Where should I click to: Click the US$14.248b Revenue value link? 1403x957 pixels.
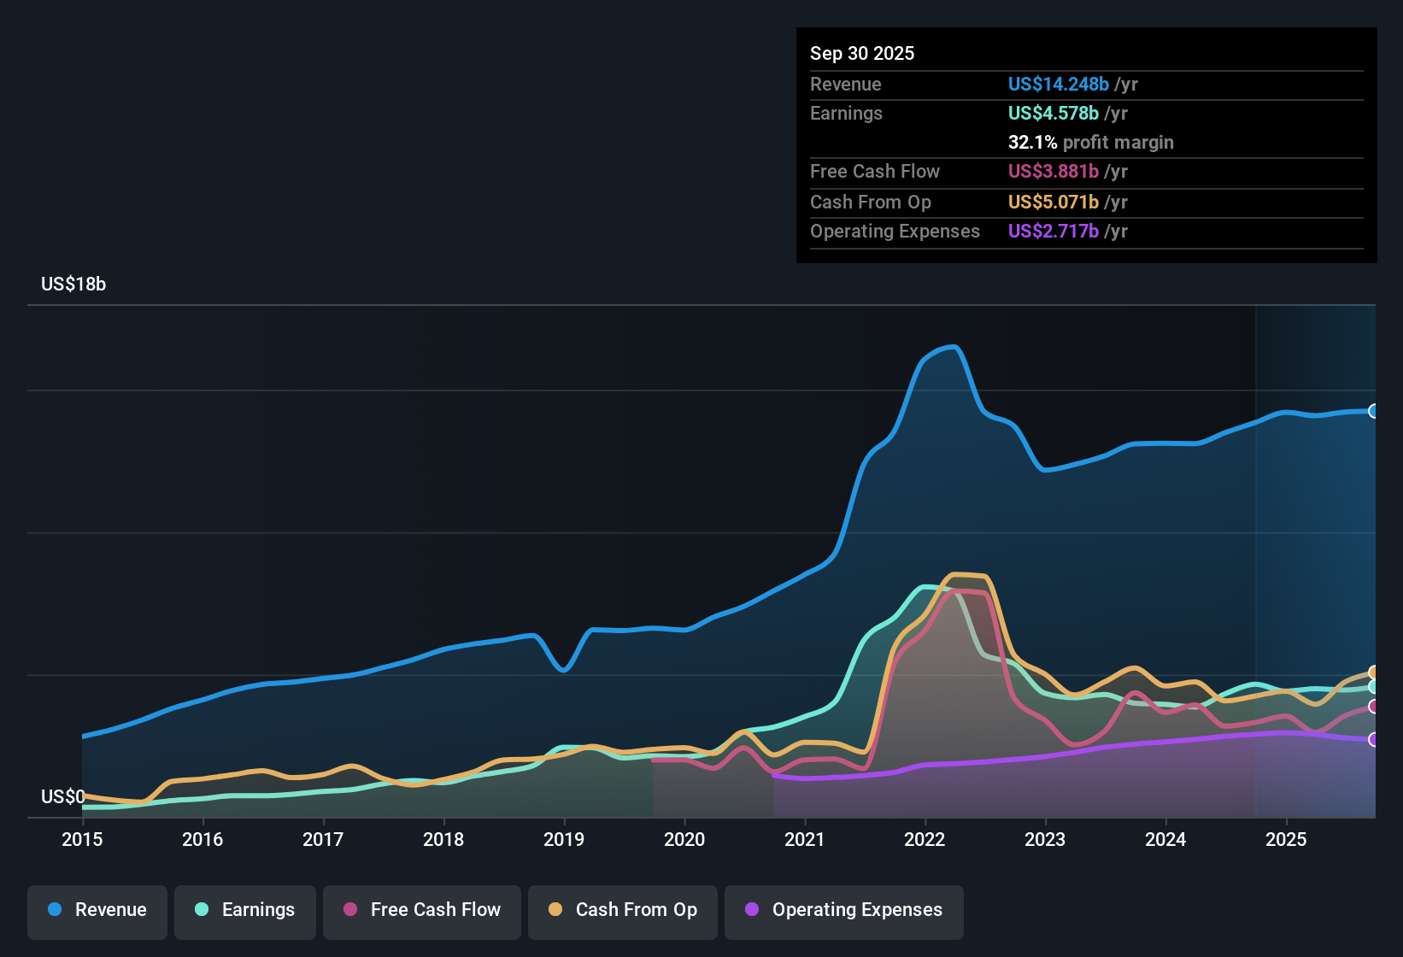[1059, 84]
